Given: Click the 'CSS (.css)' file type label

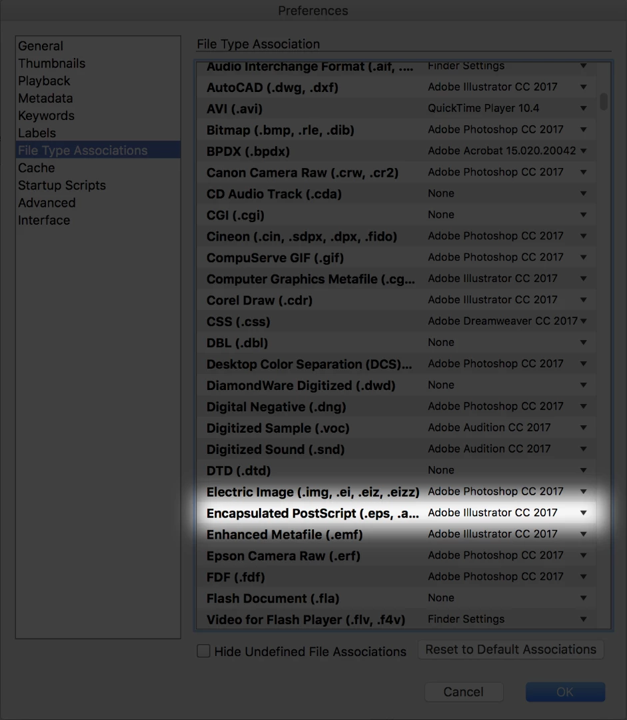Looking at the screenshot, I should (x=239, y=322).
